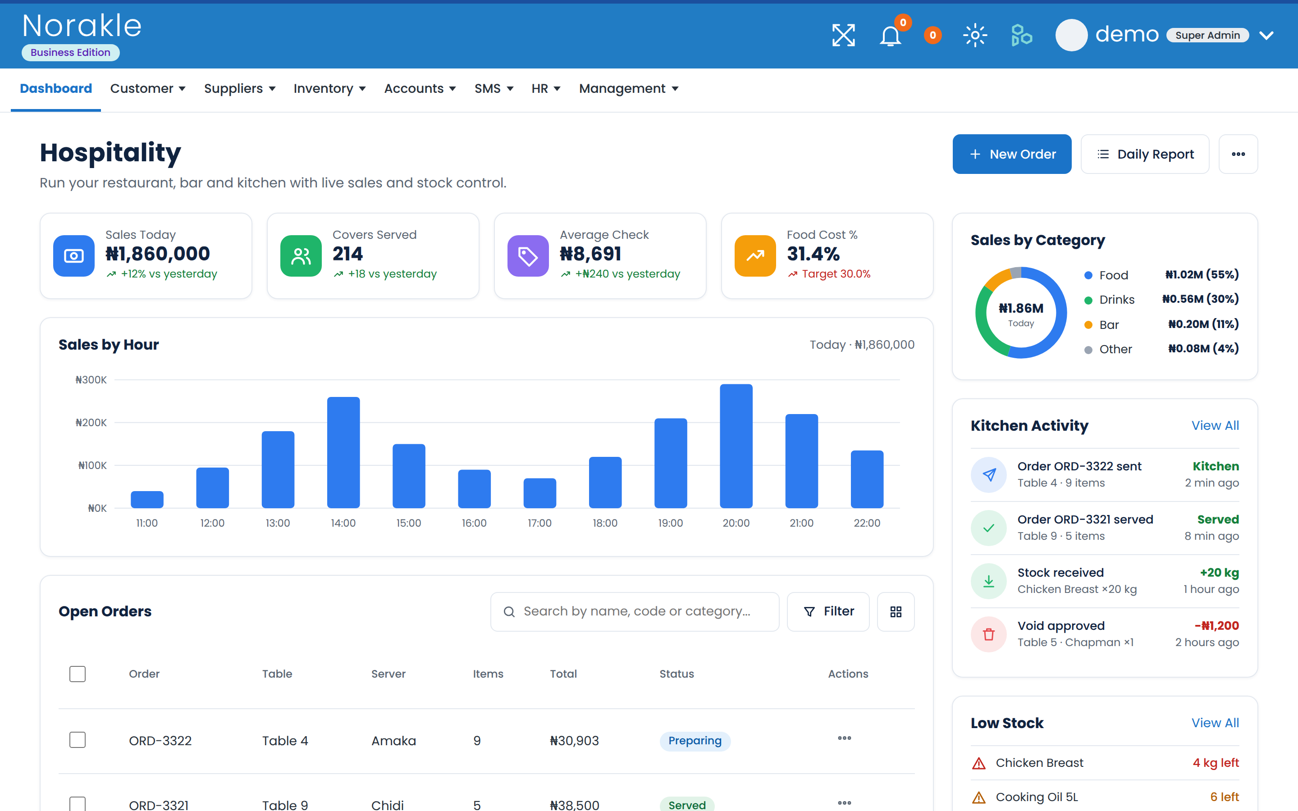Click the green Drinks legend dot
This screenshot has width=1298, height=811.
[x=1088, y=300]
